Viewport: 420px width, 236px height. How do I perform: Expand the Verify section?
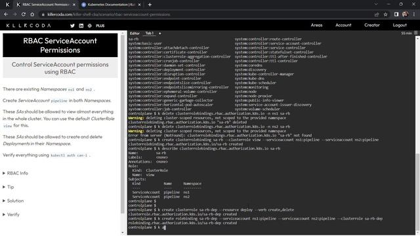point(11,214)
